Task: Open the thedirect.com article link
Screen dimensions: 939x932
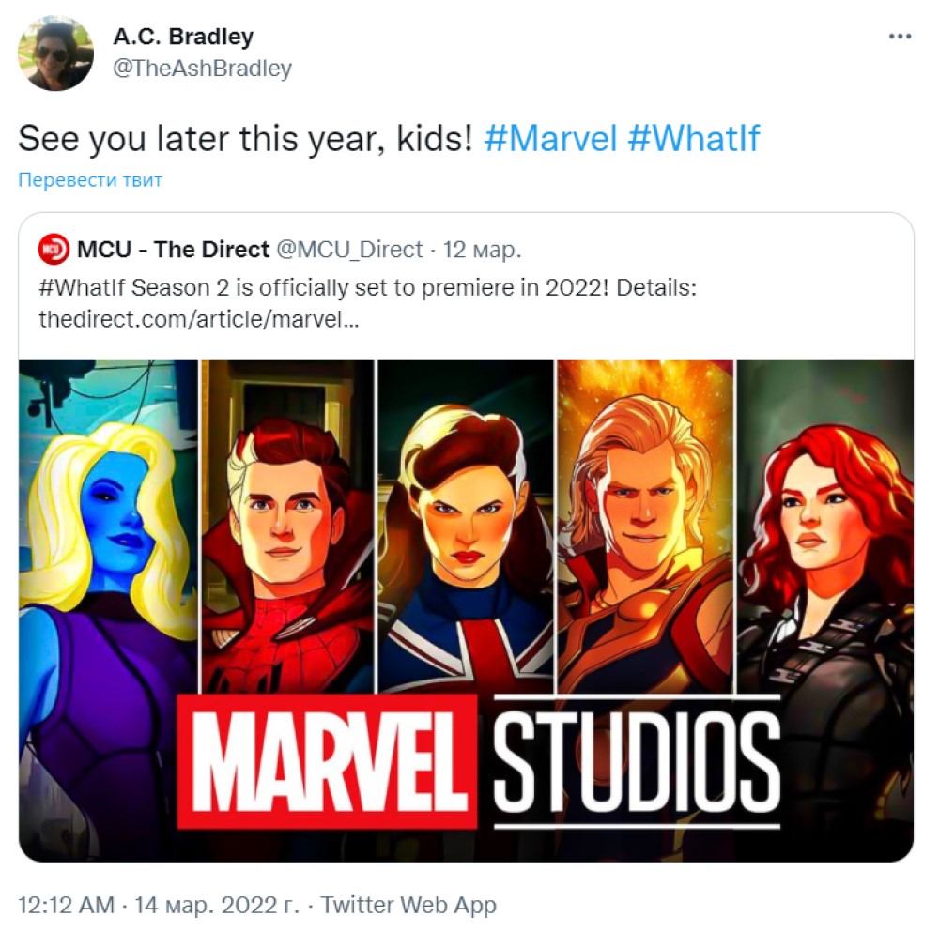Action: pyautogui.click(x=199, y=319)
